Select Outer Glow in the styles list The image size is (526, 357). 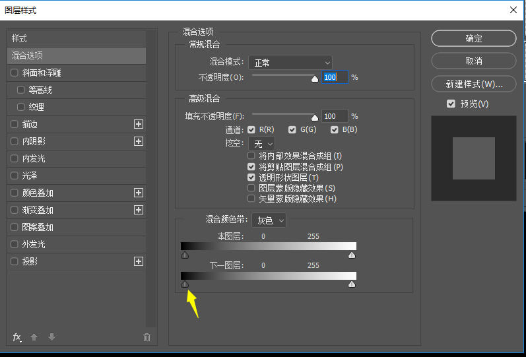tap(34, 244)
